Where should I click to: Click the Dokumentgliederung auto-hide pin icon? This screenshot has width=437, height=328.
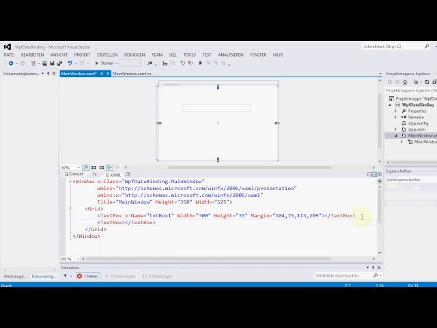(48, 74)
